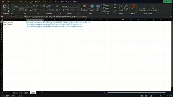Expand Delete cells dropdown arrow
This screenshot has height=97, width=173.
111,8
